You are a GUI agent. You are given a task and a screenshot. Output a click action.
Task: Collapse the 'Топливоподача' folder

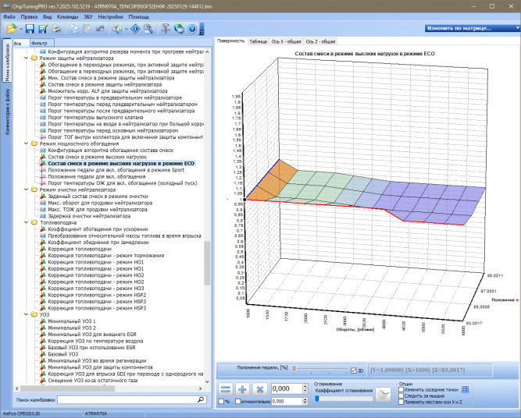[x=27, y=222]
